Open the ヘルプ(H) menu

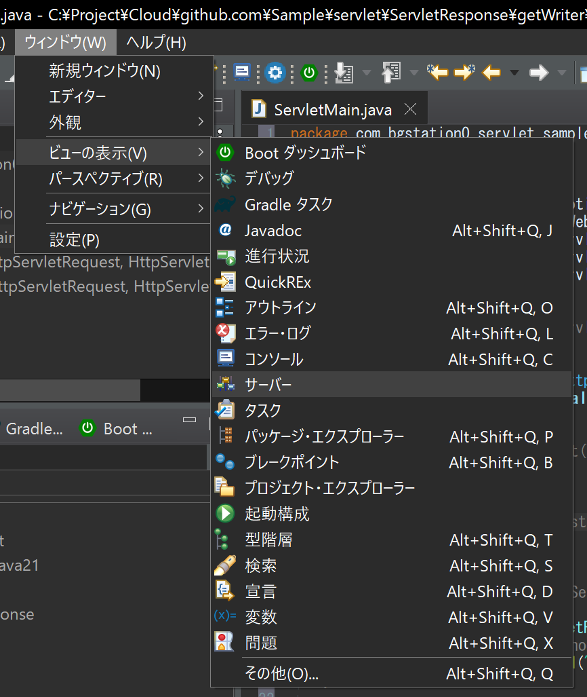click(x=157, y=43)
